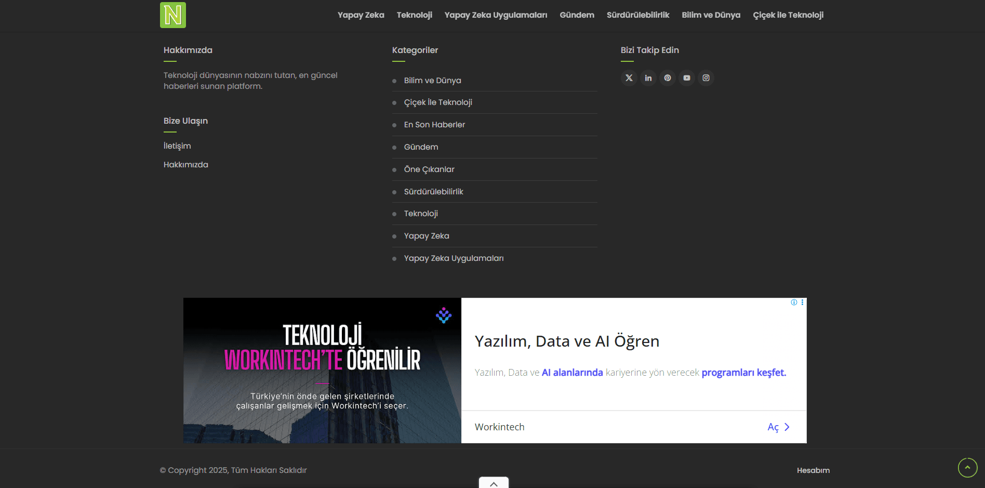Open Sürdürülebilirlik in top navigation
Image resolution: width=985 pixels, height=488 pixels.
pyautogui.click(x=638, y=15)
